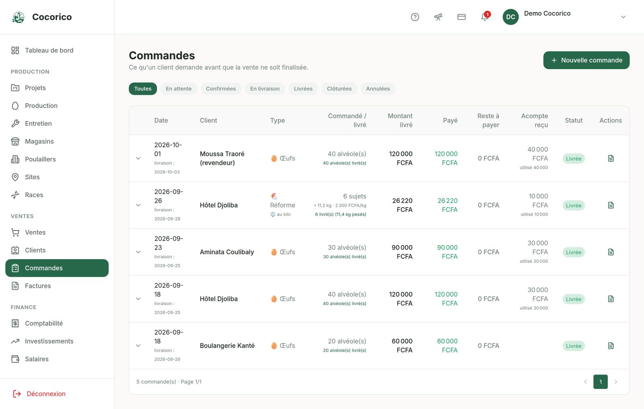Filter orders by En attente
The image size is (644, 409).
coord(179,89)
